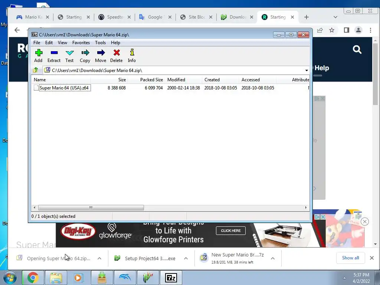Open the 7-Zip Tools menu
The image size is (380, 285).
100,43
